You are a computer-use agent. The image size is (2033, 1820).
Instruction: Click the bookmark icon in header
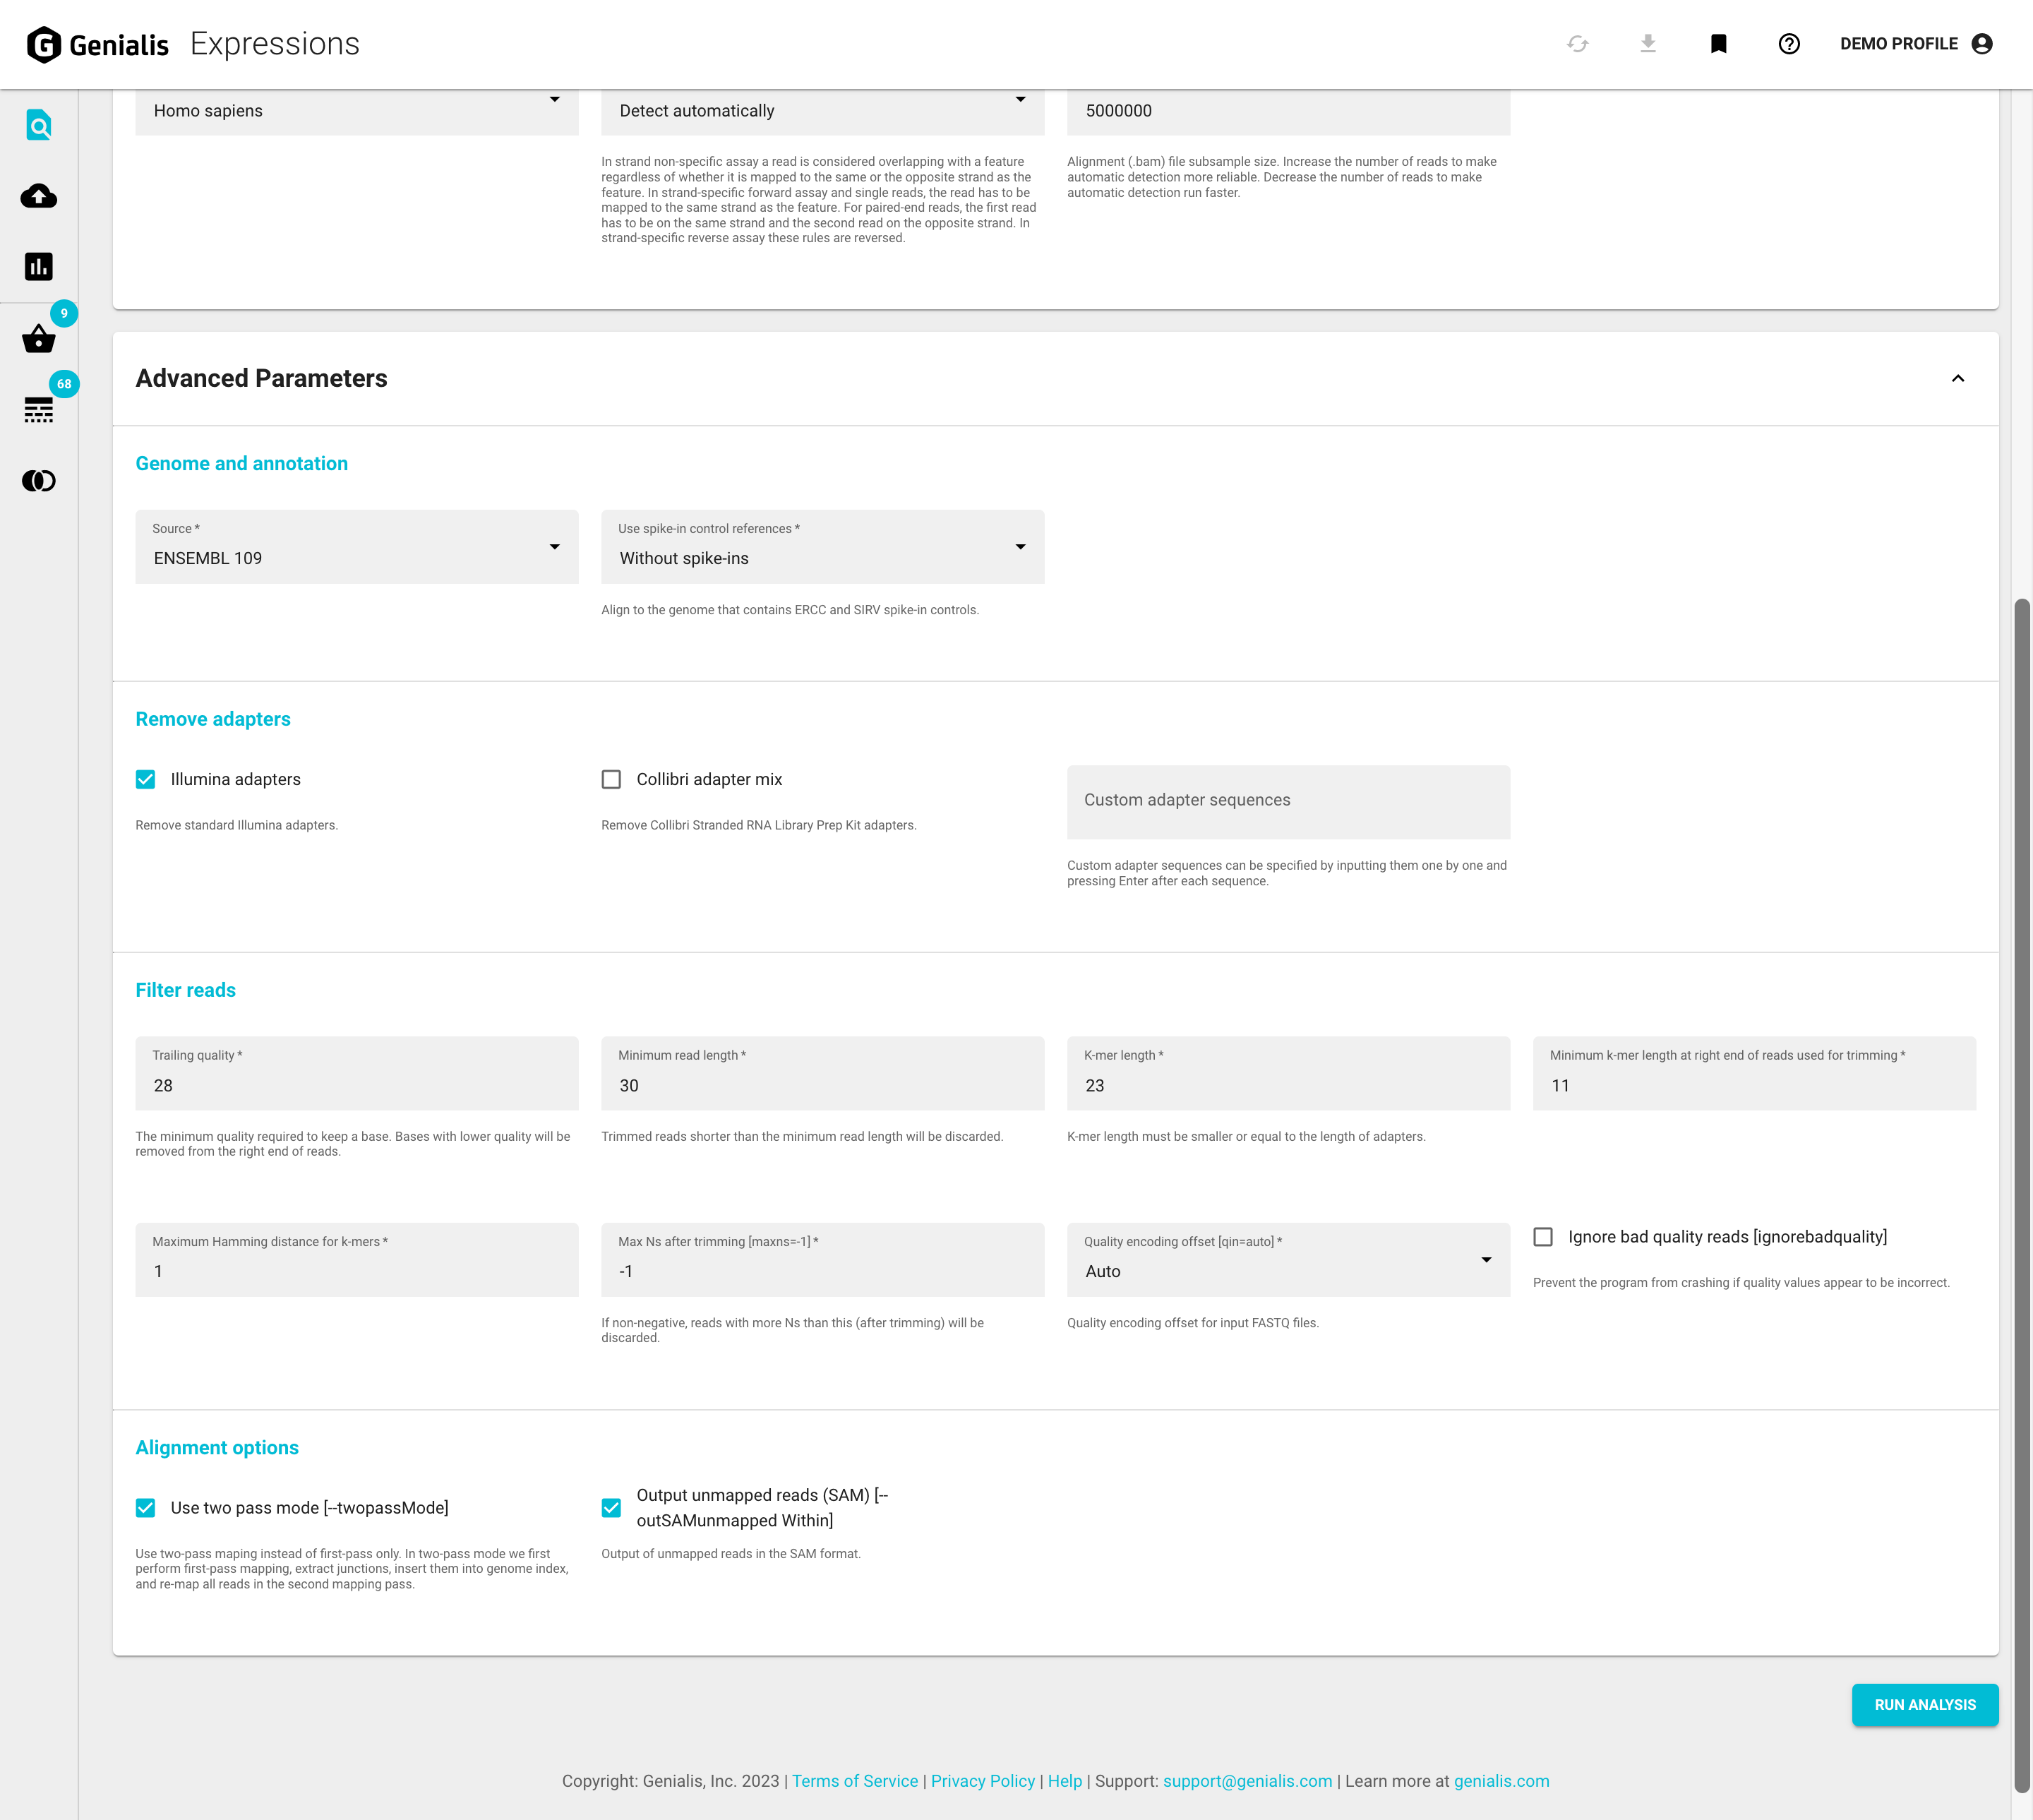pyautogui.click(x=1718, y=44)
